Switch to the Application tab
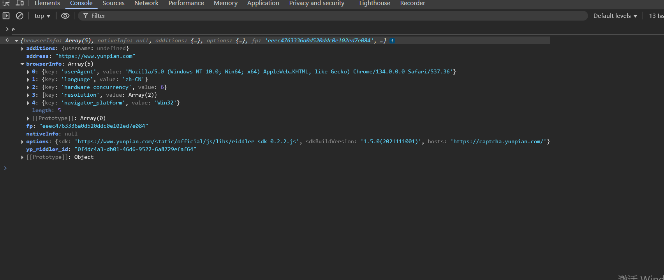This screenshot has width=664, height=280. pos(263,3)
